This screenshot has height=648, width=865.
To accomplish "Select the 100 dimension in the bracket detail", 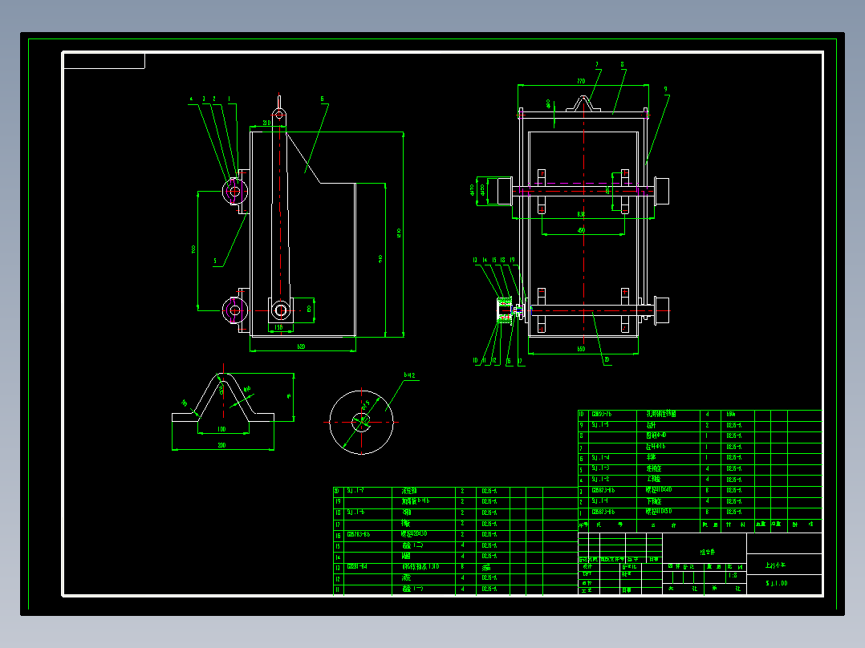I will (221, 428).
